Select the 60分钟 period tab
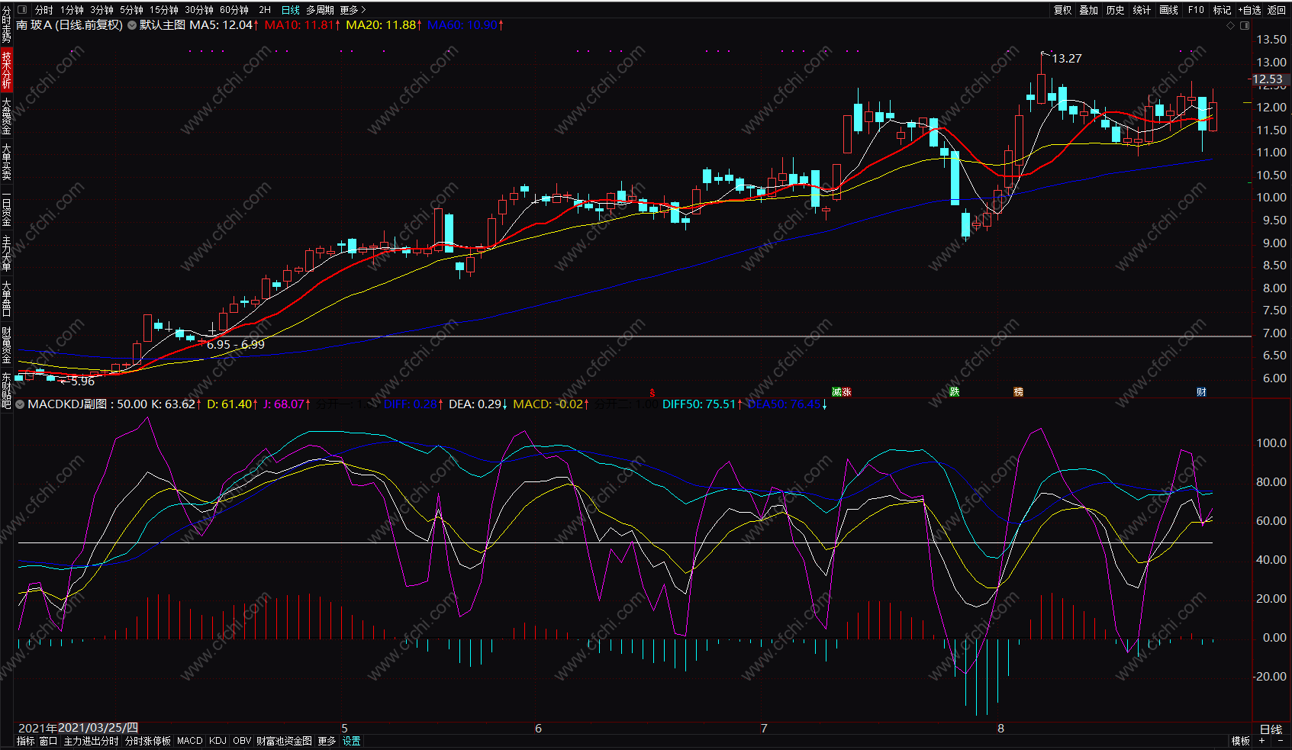 click(x=234, y=10)
